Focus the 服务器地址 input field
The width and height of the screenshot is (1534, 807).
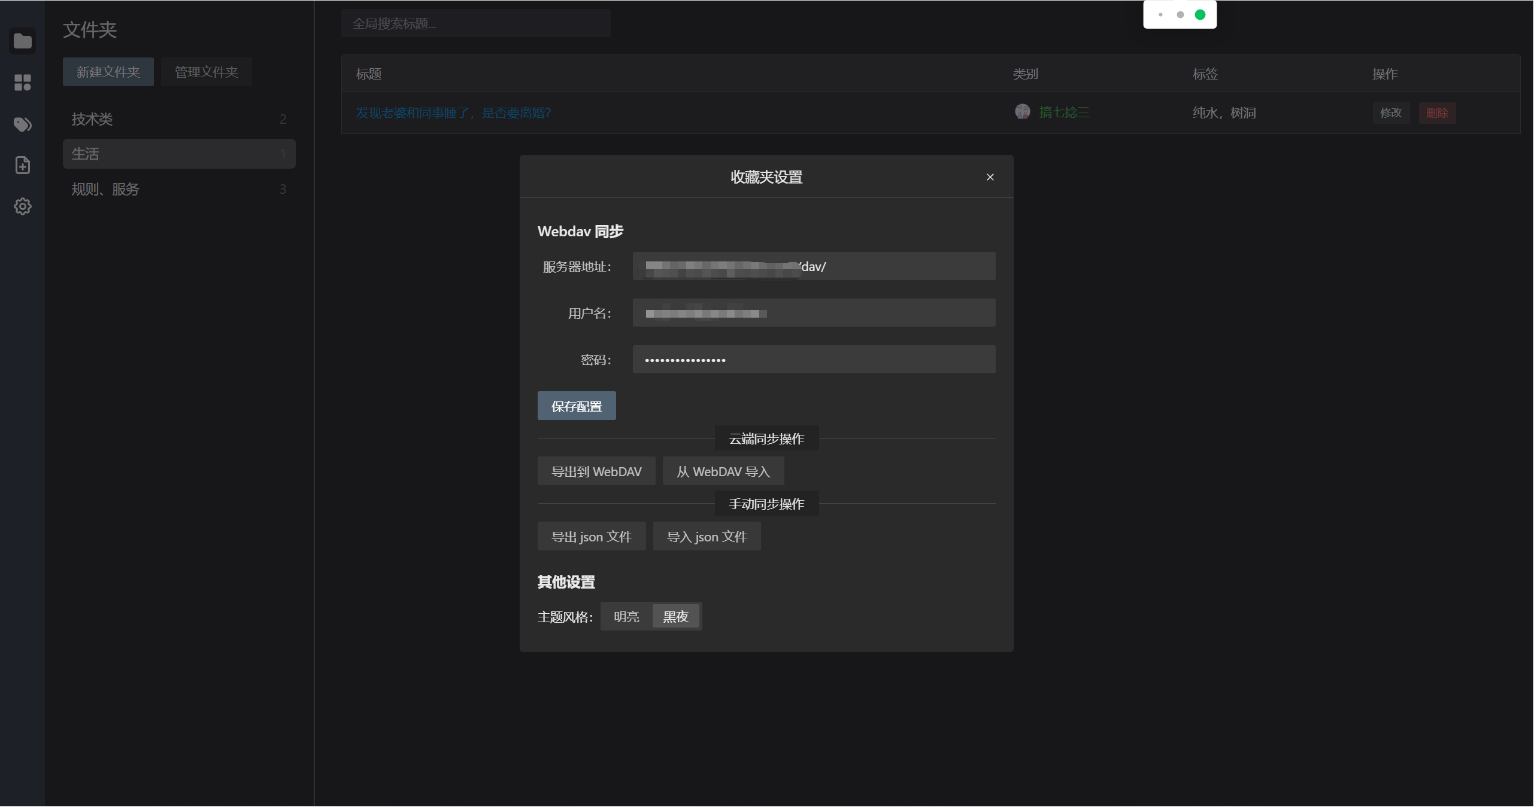point(814,266)
